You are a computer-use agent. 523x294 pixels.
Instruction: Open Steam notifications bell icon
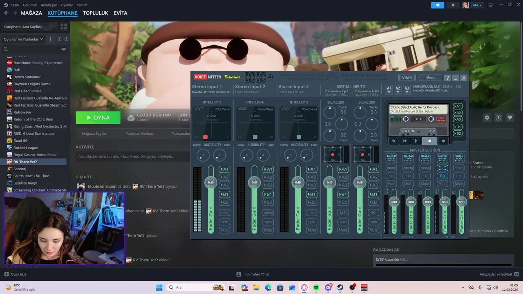click(453, 5)
